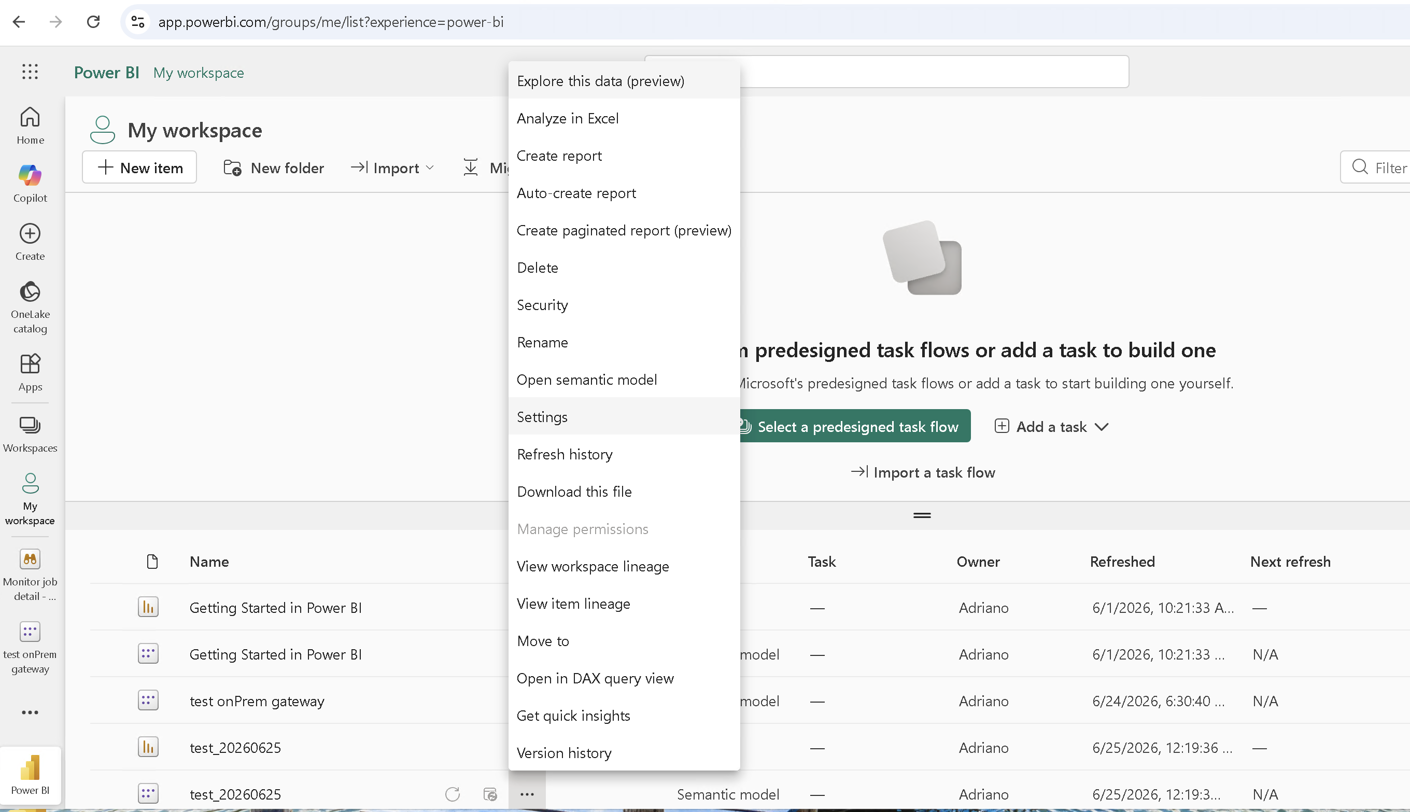
Task: Select View item lineage
Action: pyautogui.click(x=624, y=604)
